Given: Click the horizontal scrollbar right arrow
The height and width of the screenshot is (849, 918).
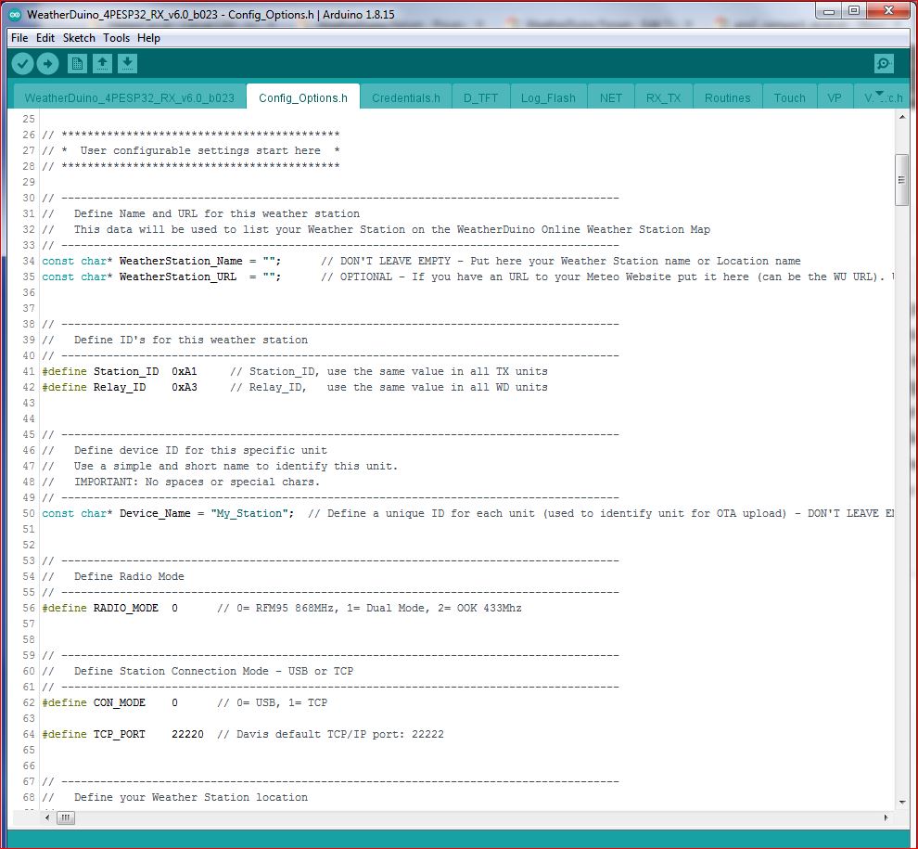Looking at the screenshot, I should click(887, 818).
